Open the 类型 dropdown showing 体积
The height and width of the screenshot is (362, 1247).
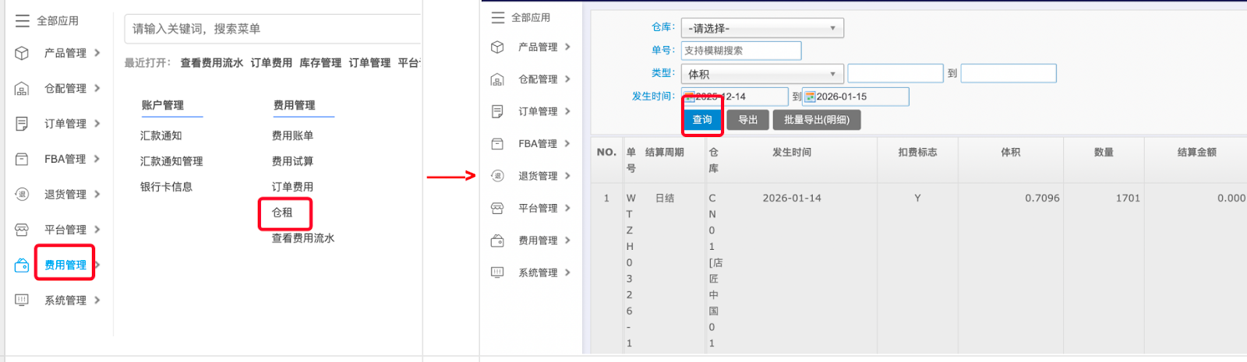pos(761,74)
